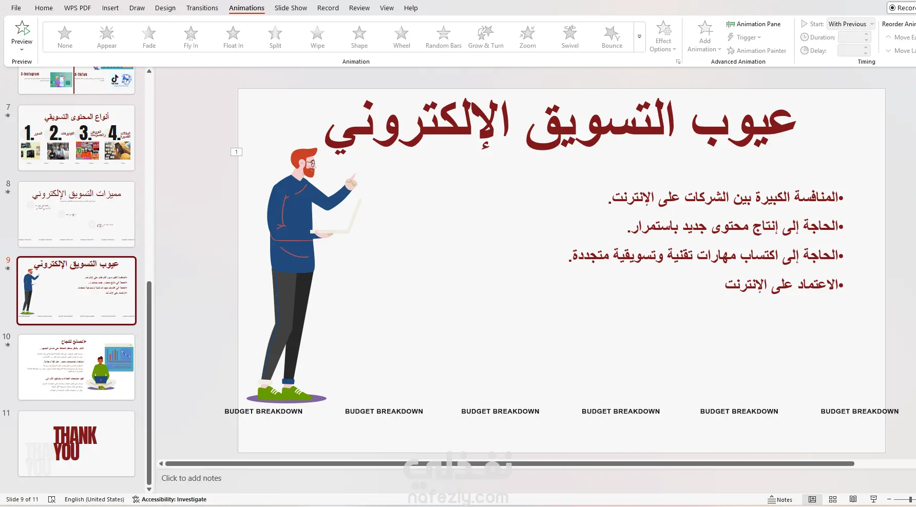Open Animation group dialog launcher
This screenshot has width=916, height=507.
pos(678,62)
